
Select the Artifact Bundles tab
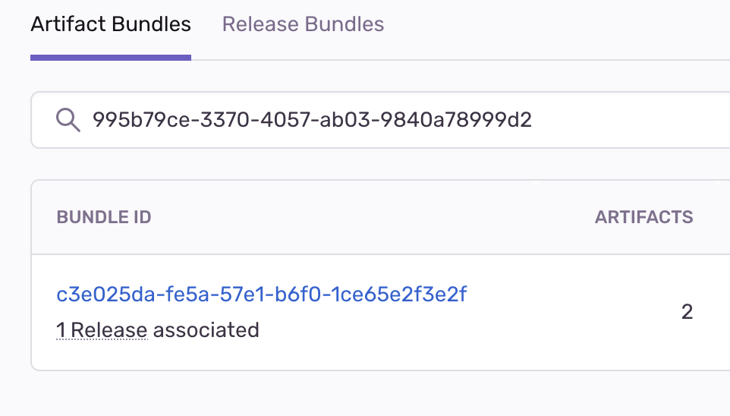coord(111,24)
